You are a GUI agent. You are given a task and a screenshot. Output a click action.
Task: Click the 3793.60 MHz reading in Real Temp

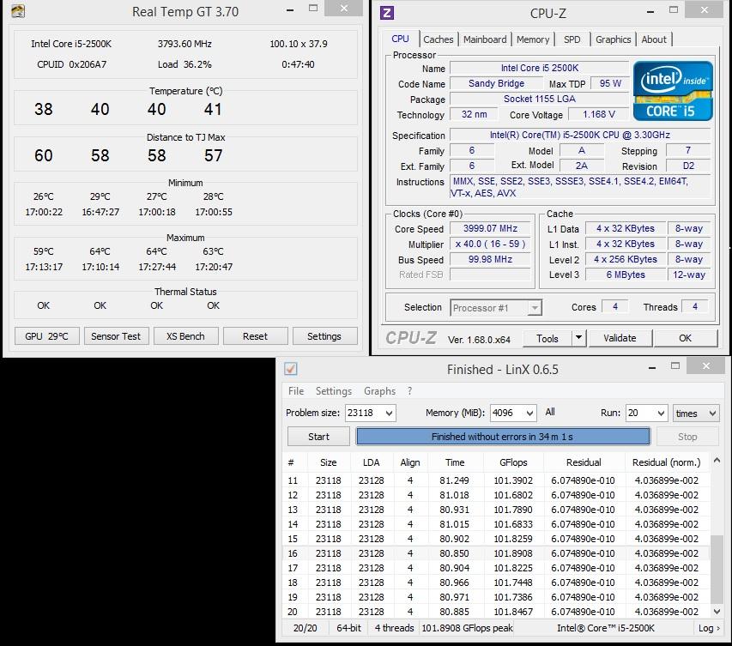click(185, 44)
